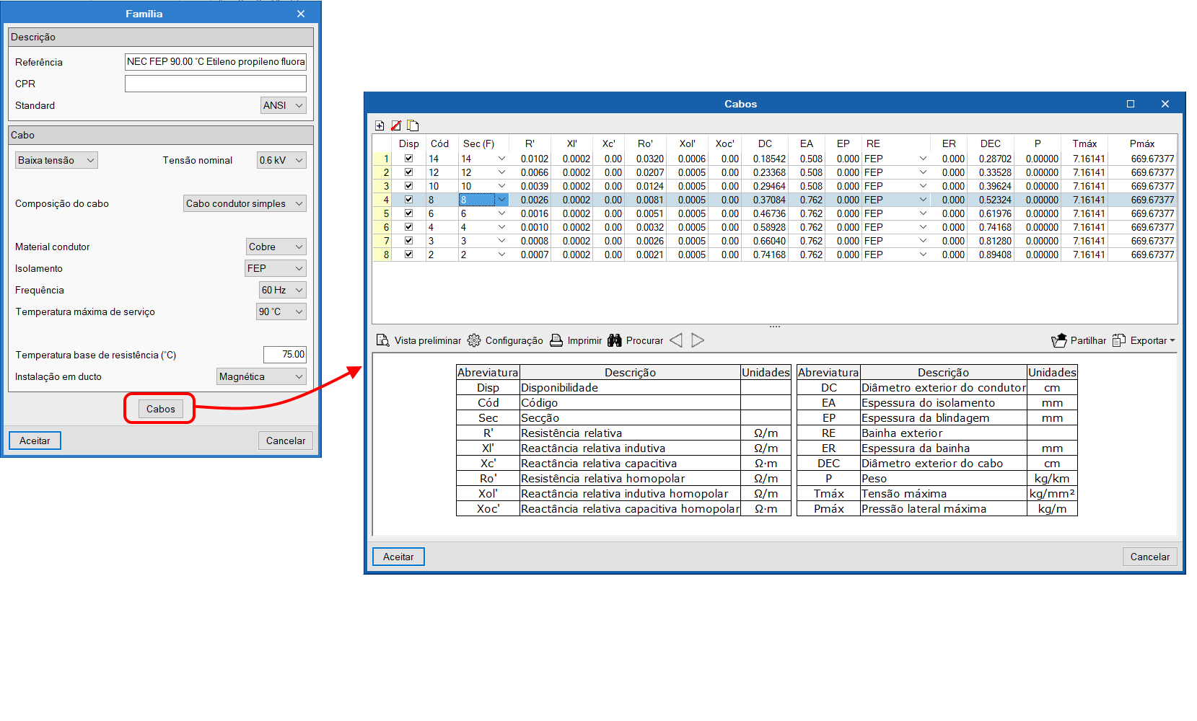This screenshot has width=1197, height=721.
Task: Toggle Disp checkbox for cable code 8
Action: pos(408,200)
